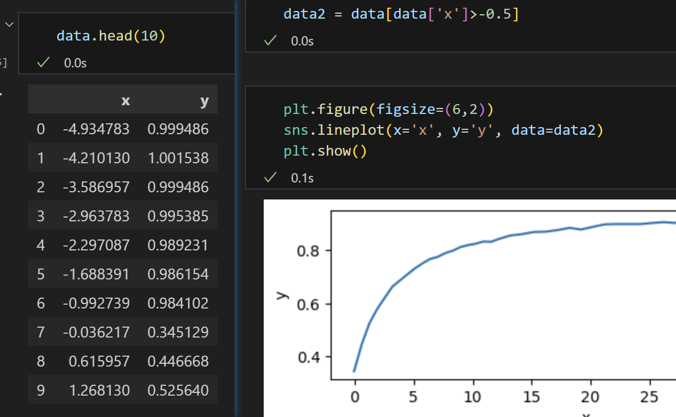676x417 pixels.
Task: Click the green success checkmark under data.head(10)
Action: 43,63
